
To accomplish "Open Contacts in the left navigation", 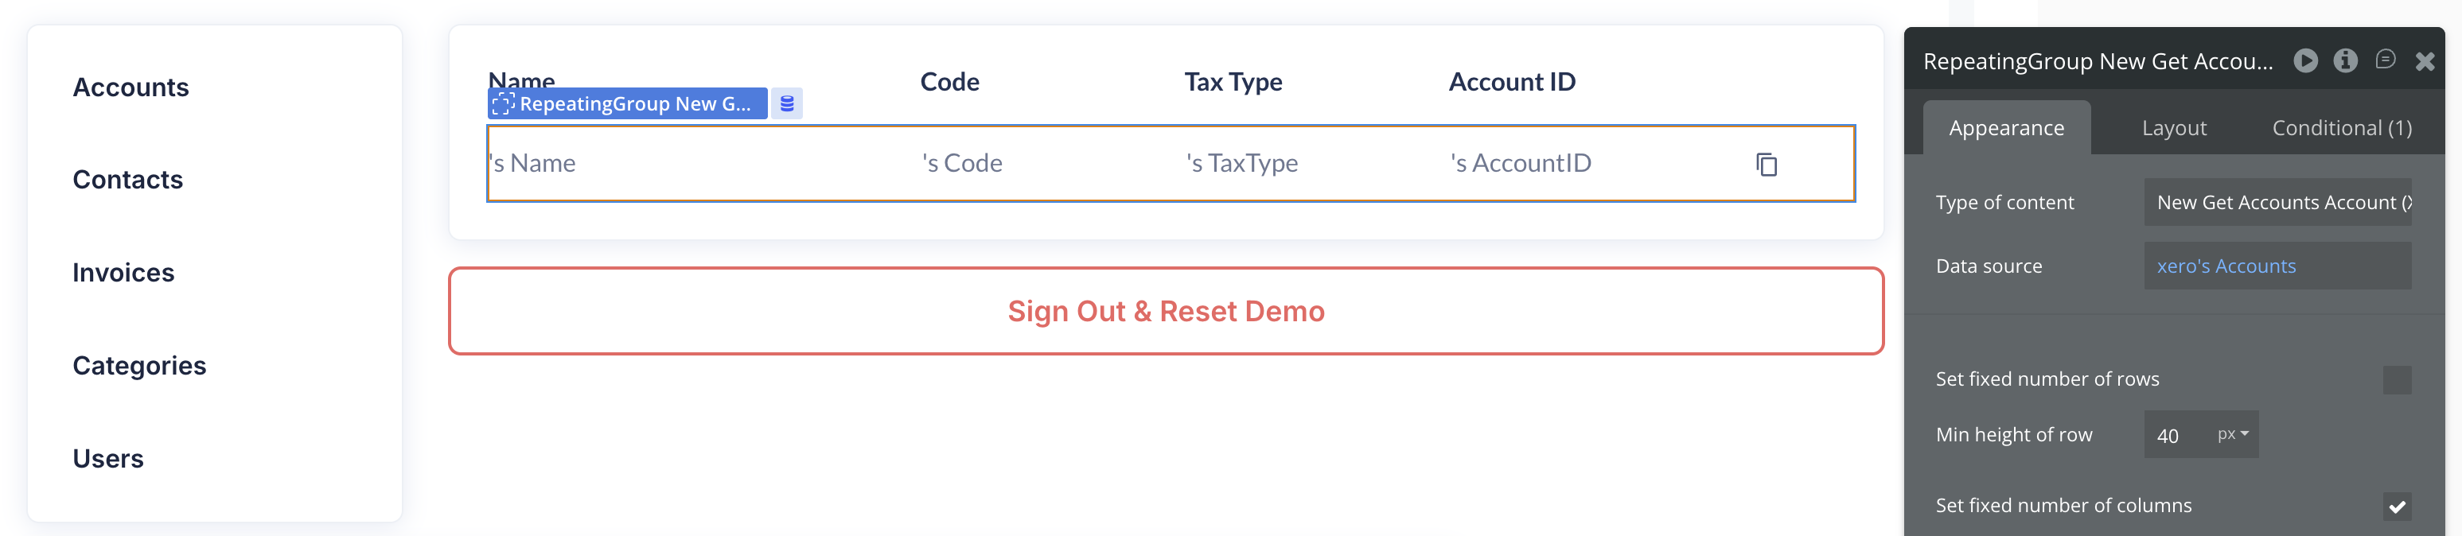I will pos(128,180).
